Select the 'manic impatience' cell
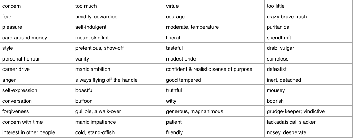The image size is (353, 138). [118, 122]
